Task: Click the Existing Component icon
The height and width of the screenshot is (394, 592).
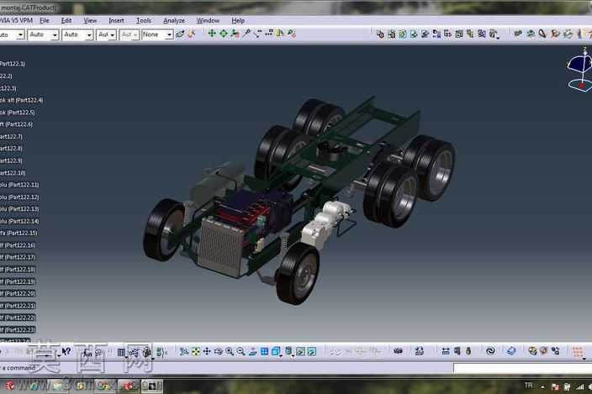Action: point(414,34)
